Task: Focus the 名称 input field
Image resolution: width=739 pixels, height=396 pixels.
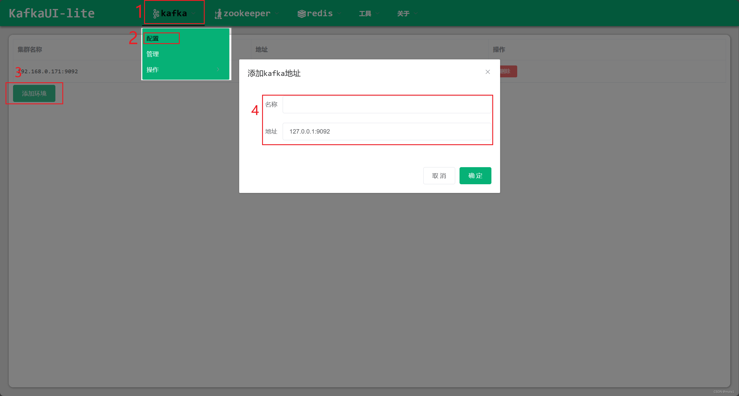Action: coord(387,105)
